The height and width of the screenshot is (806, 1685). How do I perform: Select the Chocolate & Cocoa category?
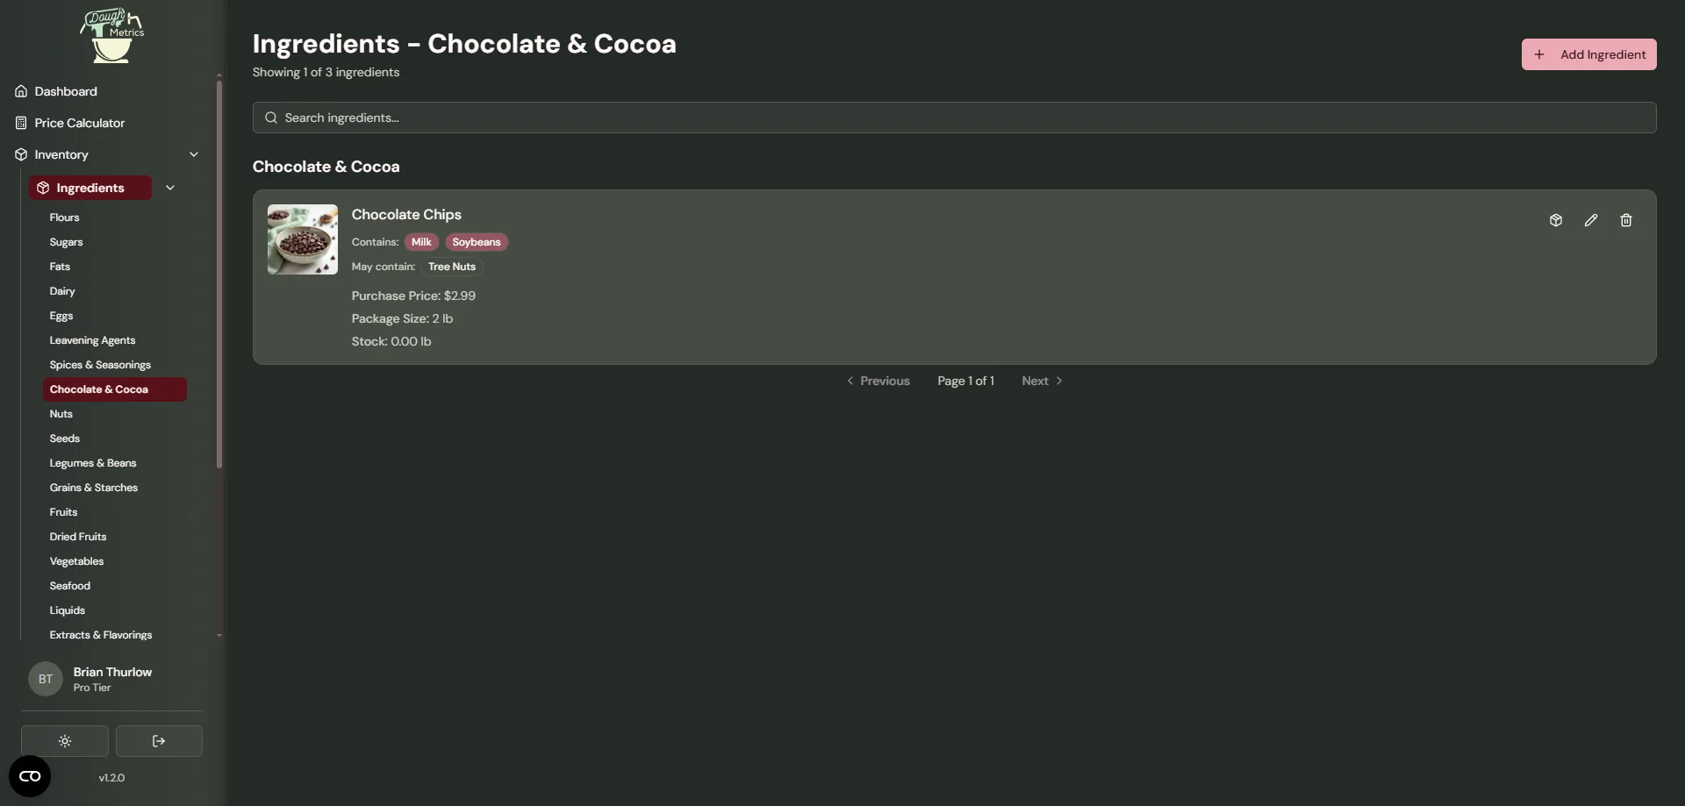[99, 389]
